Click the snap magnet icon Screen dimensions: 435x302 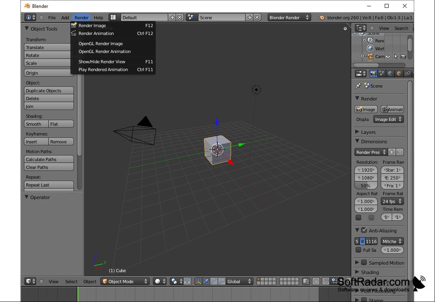[x=326, y=281]
